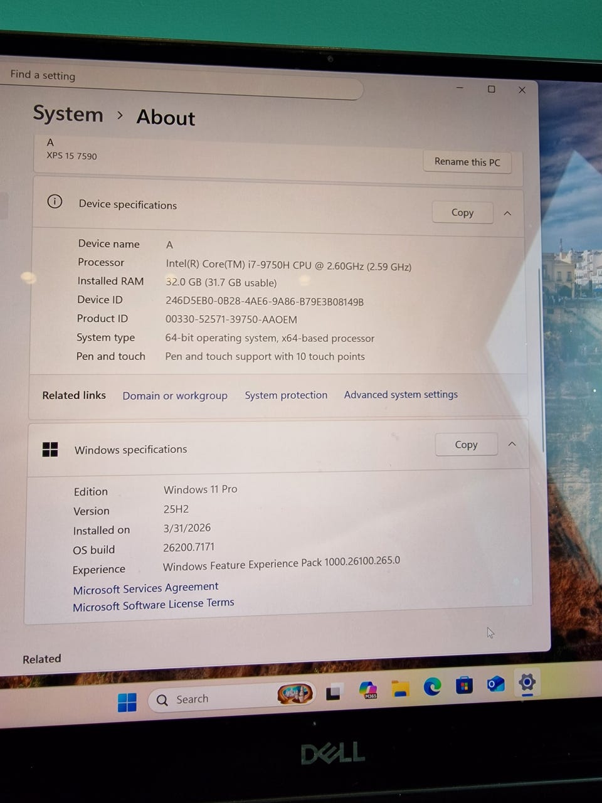The height and width of the screenshot is (803, 602).
Task: Copy the Windows specifications
Action: tap(467, 444)
